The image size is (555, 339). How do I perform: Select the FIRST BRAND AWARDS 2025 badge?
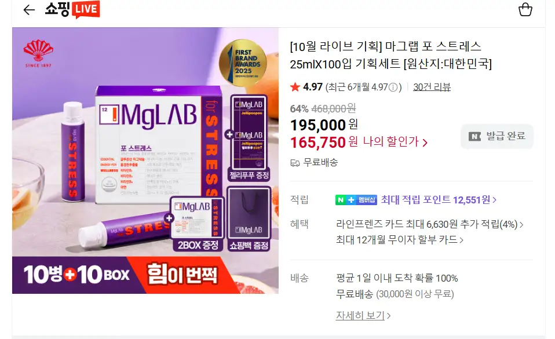pos(243,63)
